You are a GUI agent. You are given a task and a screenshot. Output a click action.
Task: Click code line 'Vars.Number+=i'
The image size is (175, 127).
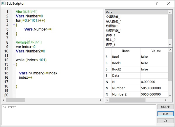38,29
